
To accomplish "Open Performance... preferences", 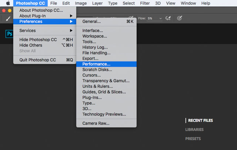I will click(x=106, y=64).
